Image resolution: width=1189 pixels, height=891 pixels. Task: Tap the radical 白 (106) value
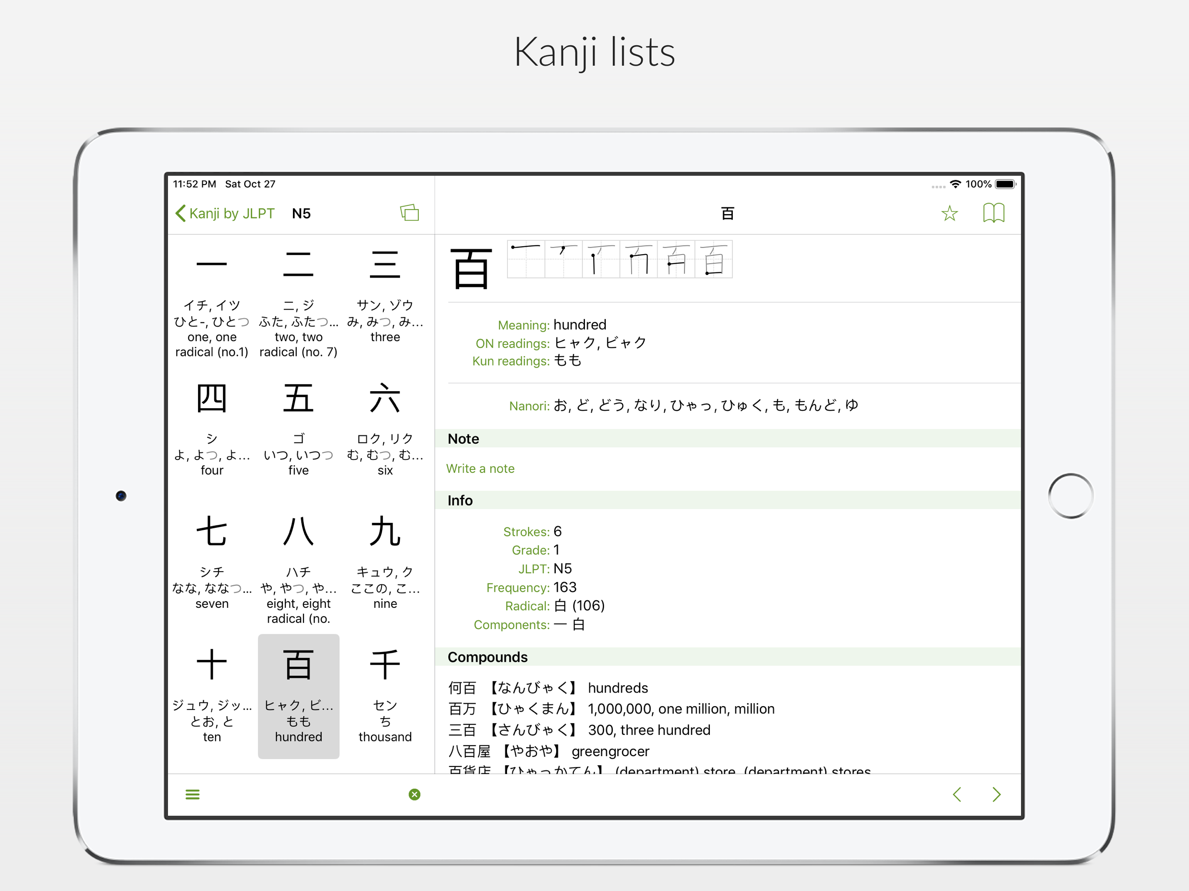[579, 606]
